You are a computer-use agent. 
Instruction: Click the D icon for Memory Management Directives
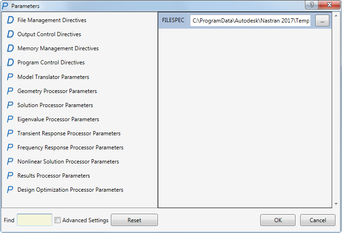pos(10,48)
